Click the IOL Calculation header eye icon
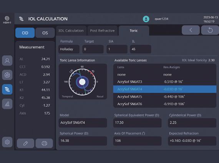The image size is (219, 163). tap(21, 19)
